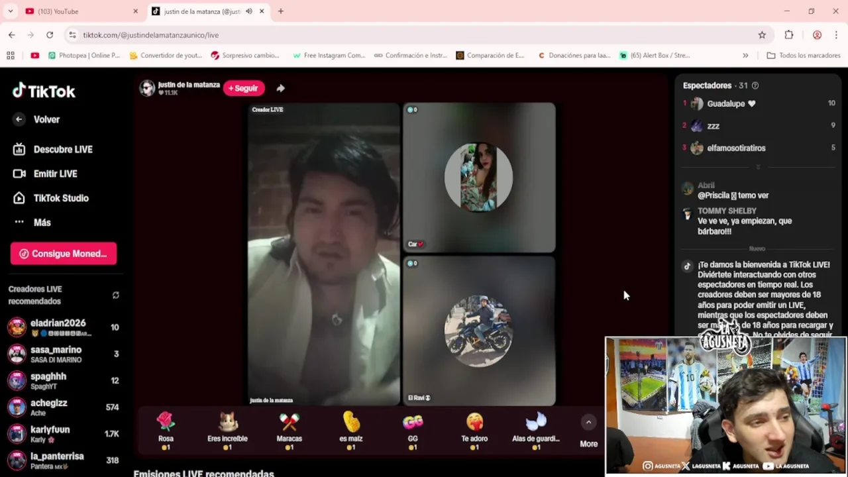Click the Car guest avatar

tap(478, 178)
